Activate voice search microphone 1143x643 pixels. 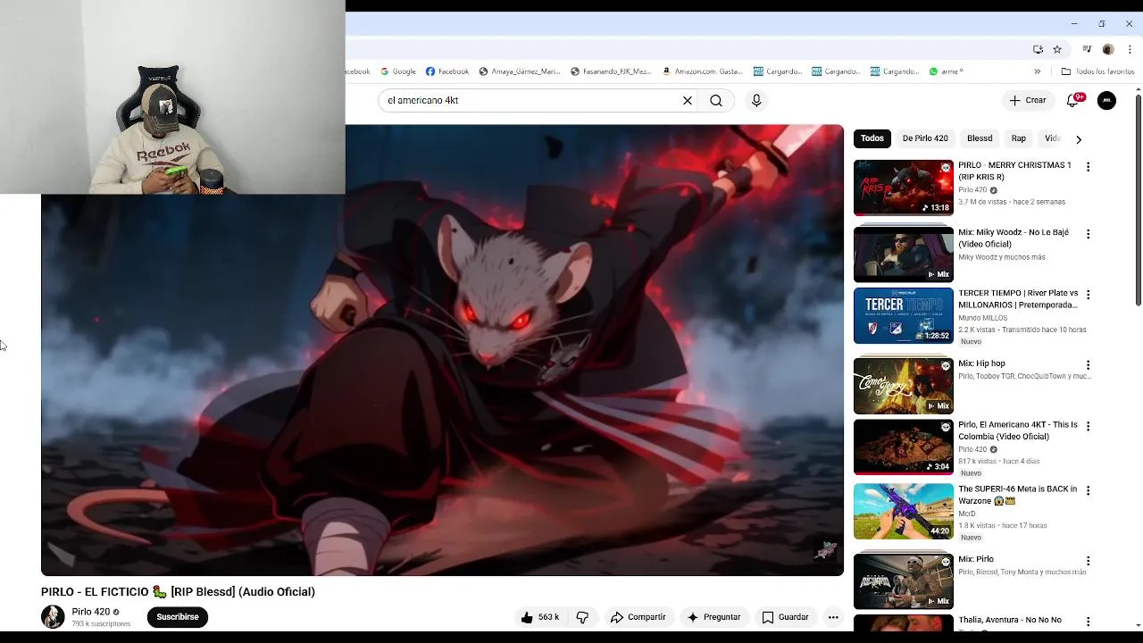(756, 101)
